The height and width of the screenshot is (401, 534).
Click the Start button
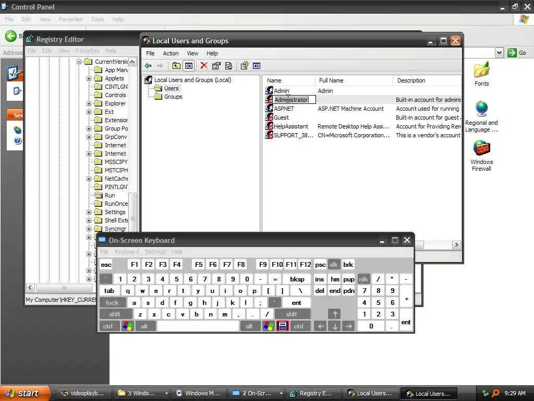(x=25, y=393)
